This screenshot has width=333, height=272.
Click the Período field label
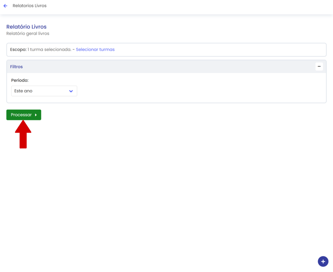[x=20, y=80]
